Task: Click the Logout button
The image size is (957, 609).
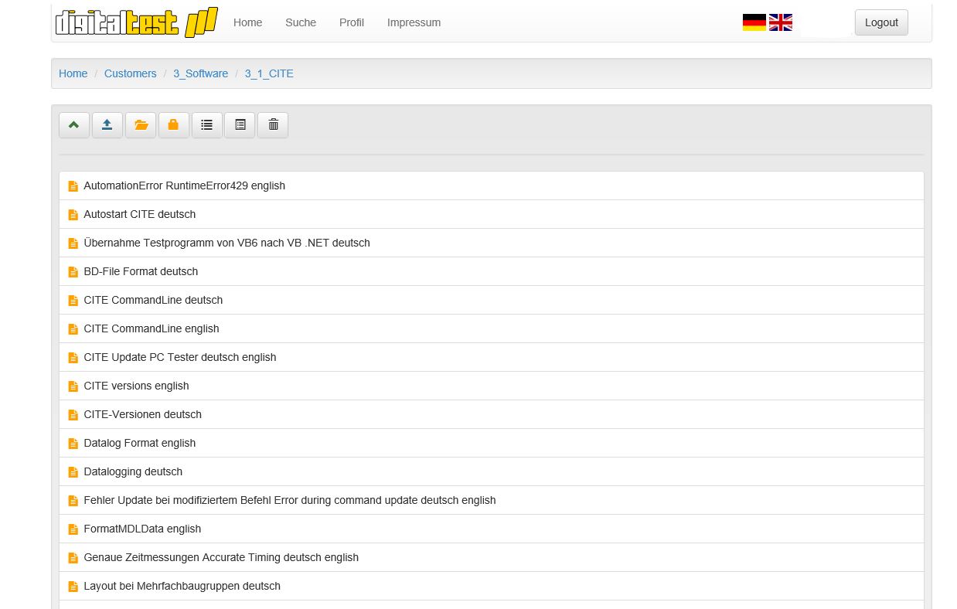Action: 881,22
